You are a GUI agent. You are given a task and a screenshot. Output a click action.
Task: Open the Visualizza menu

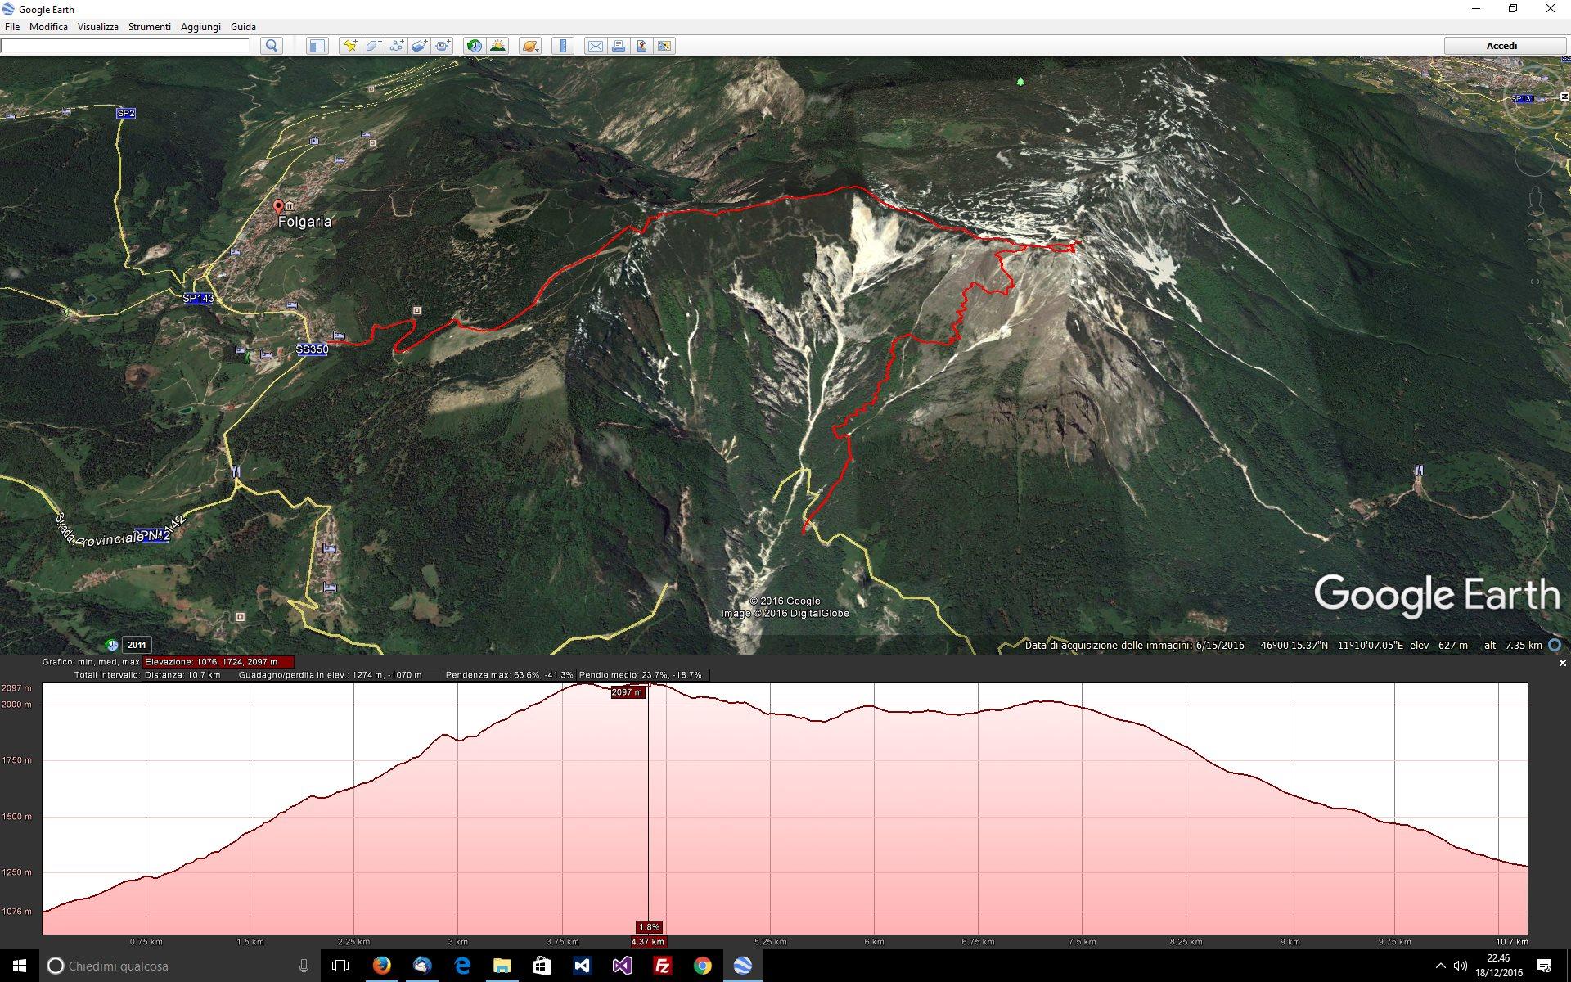pyautogui.click(x=98, y=27)
